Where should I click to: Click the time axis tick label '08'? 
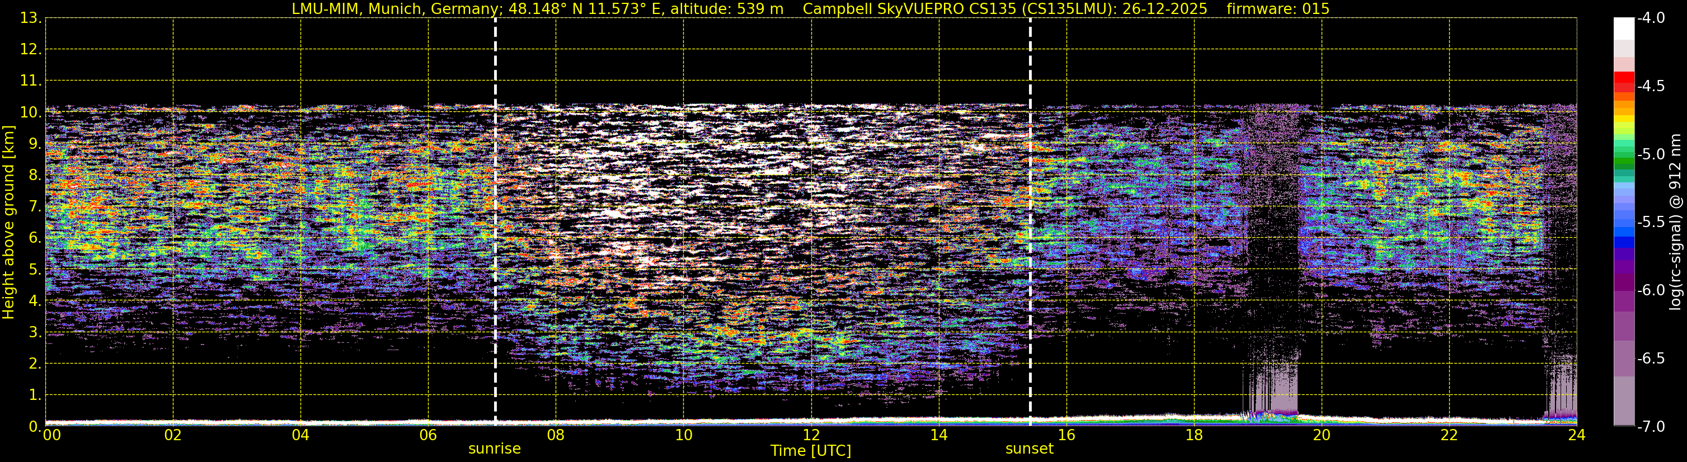[556, 435]
